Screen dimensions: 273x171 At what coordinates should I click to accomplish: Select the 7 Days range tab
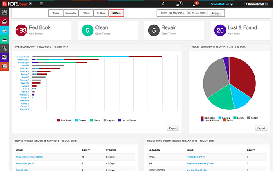tap(86, 13)
